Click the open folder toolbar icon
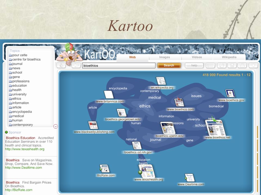Screen dimensions: 261x195 pos(222,66)
